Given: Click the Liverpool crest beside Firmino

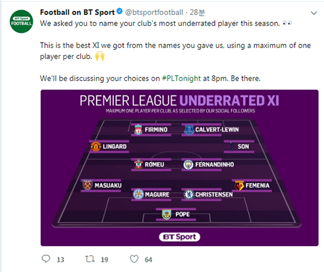Looking at the screenshot, I should (x=138, y=130).
